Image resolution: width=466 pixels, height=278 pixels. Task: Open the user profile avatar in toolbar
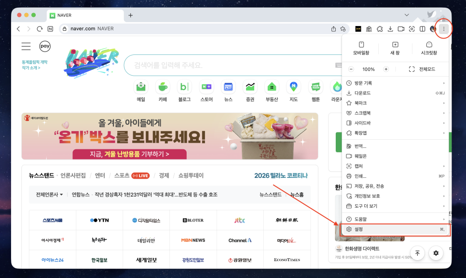(x=433, y=29)
